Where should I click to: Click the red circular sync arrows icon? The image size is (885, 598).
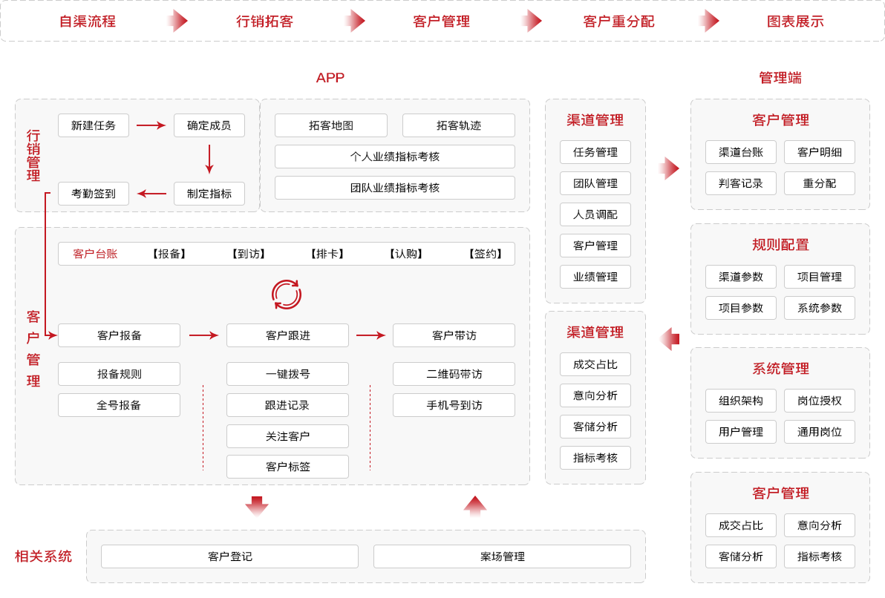point(286,295)
